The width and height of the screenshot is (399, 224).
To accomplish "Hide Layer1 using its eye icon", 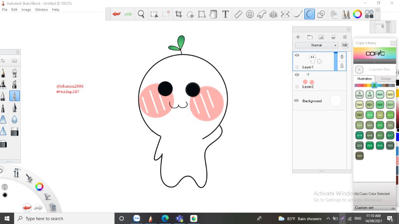I will tap(297, 55).
